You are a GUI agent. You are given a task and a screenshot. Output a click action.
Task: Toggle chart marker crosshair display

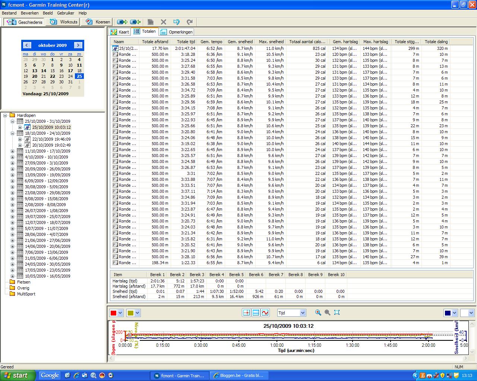(x=246, y=313)
